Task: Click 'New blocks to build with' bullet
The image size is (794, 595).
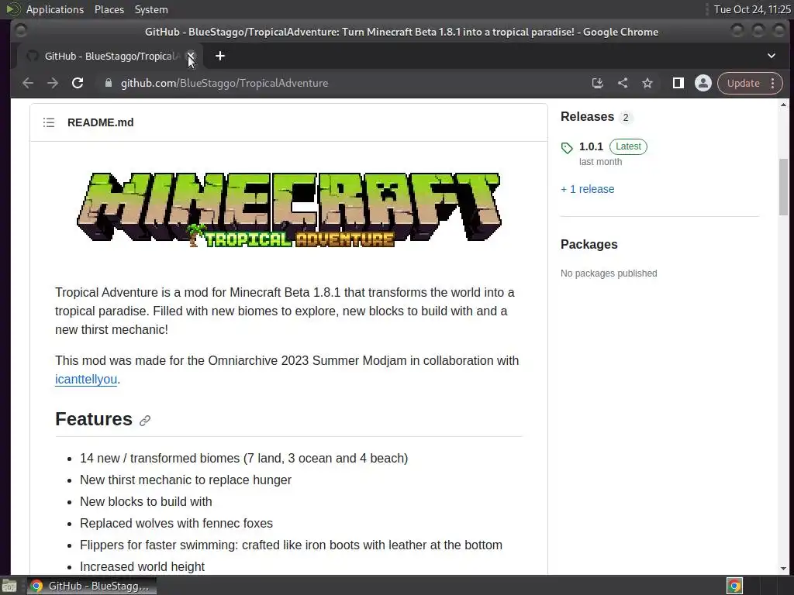Action: (x=146, y=501)
